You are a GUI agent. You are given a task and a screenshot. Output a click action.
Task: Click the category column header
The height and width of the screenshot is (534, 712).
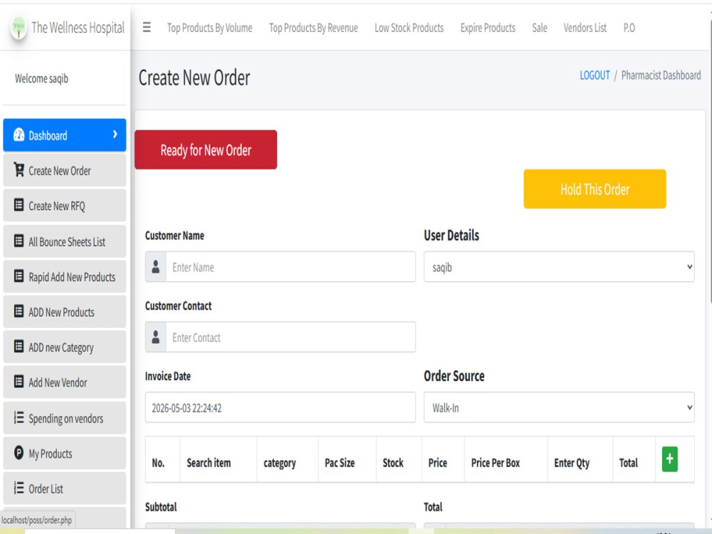(x=280, y=463)
